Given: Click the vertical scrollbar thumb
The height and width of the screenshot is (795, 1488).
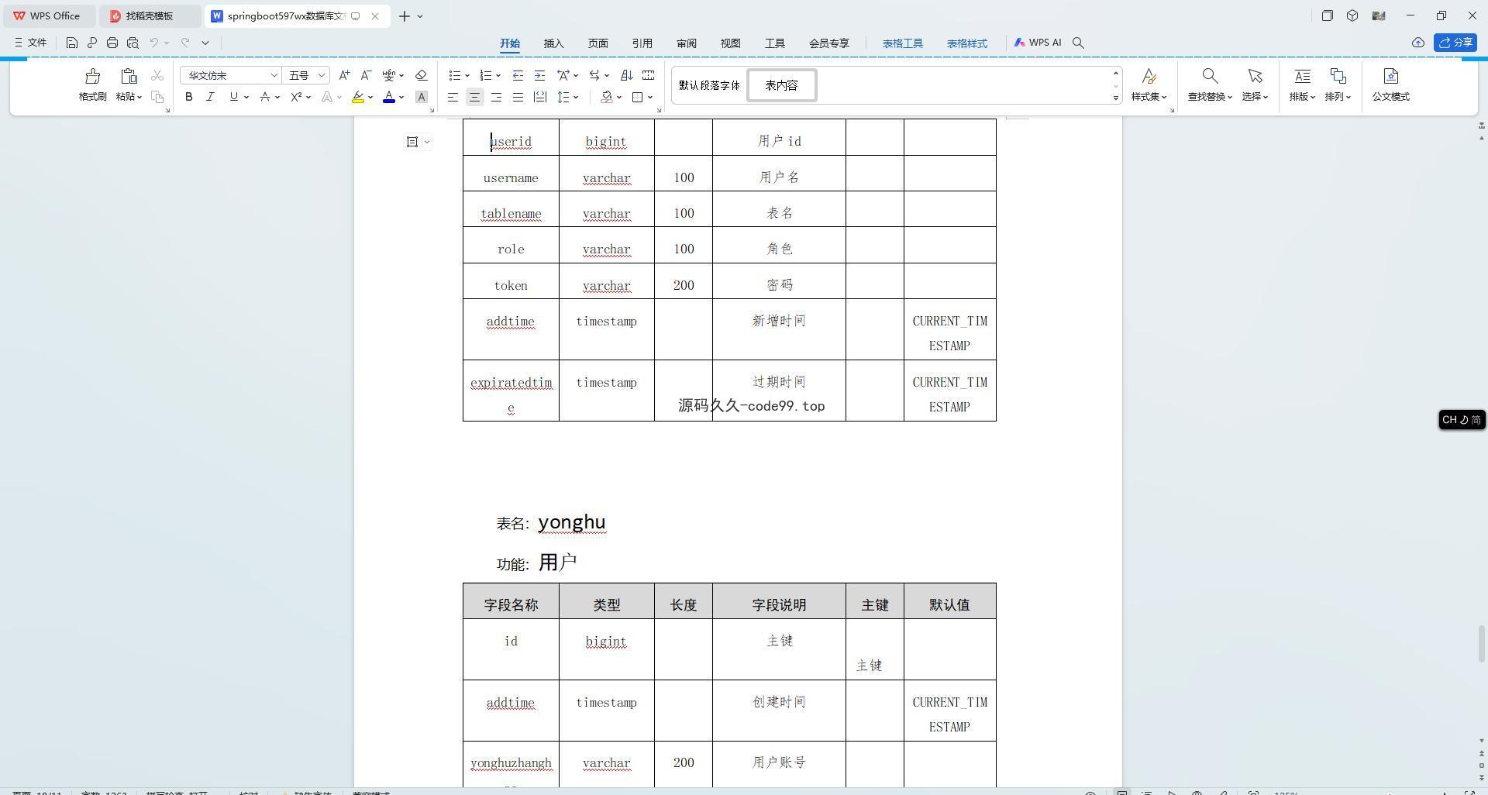Looking at the screenshot, I should click(x=1481, y=643).
